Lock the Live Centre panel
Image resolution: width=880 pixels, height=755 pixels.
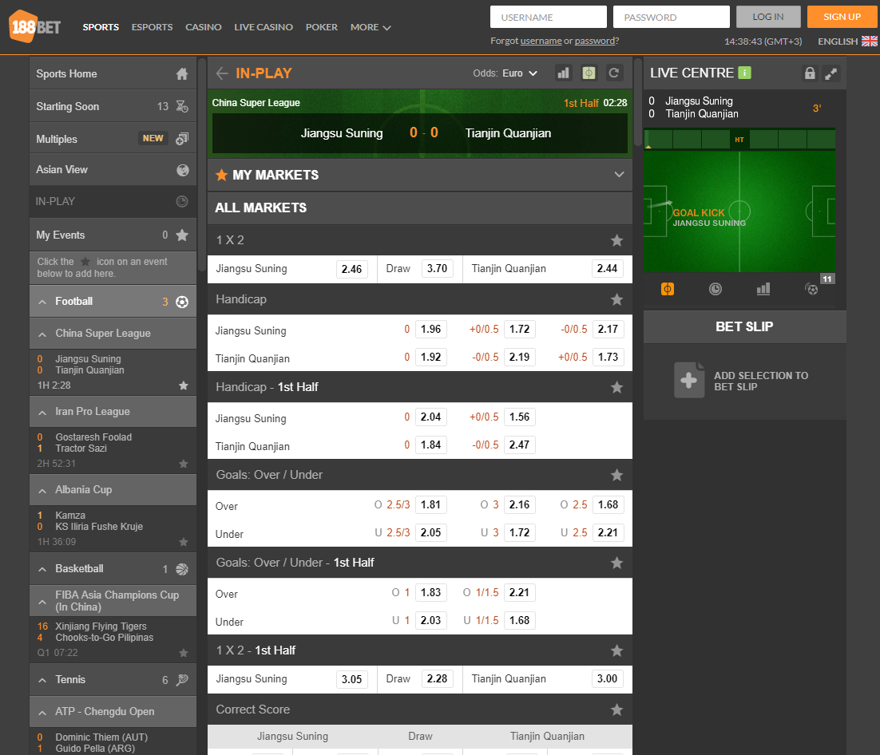click(809, 73)
